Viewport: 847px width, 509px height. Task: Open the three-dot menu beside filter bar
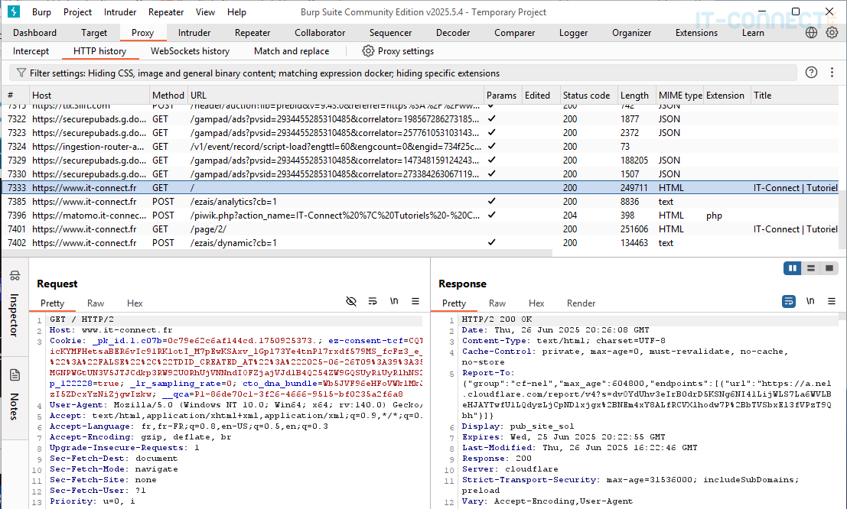click(x=832, y=73)
